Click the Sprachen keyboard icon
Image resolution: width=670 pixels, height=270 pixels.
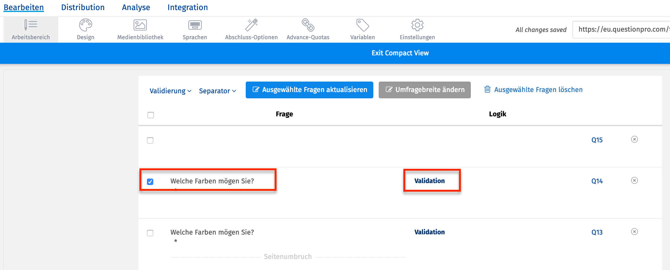195,25
